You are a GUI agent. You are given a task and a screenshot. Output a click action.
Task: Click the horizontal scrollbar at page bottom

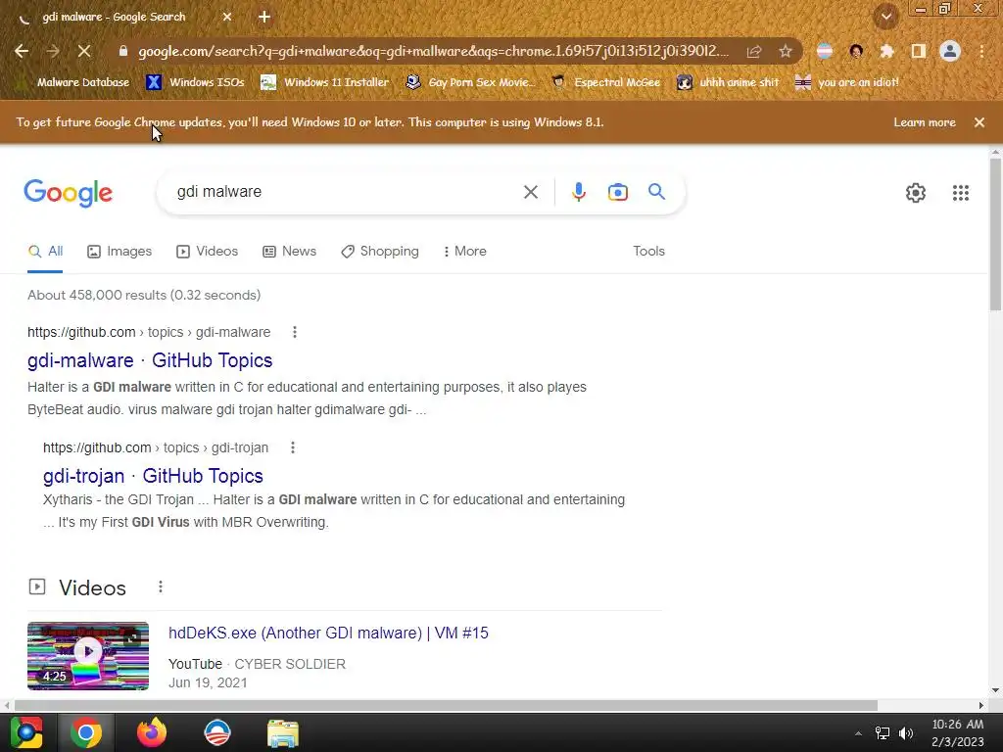point(446,705)
